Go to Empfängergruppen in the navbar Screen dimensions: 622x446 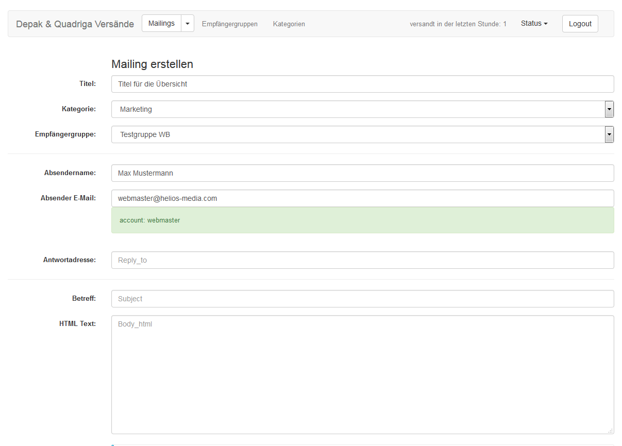[229, 24]
